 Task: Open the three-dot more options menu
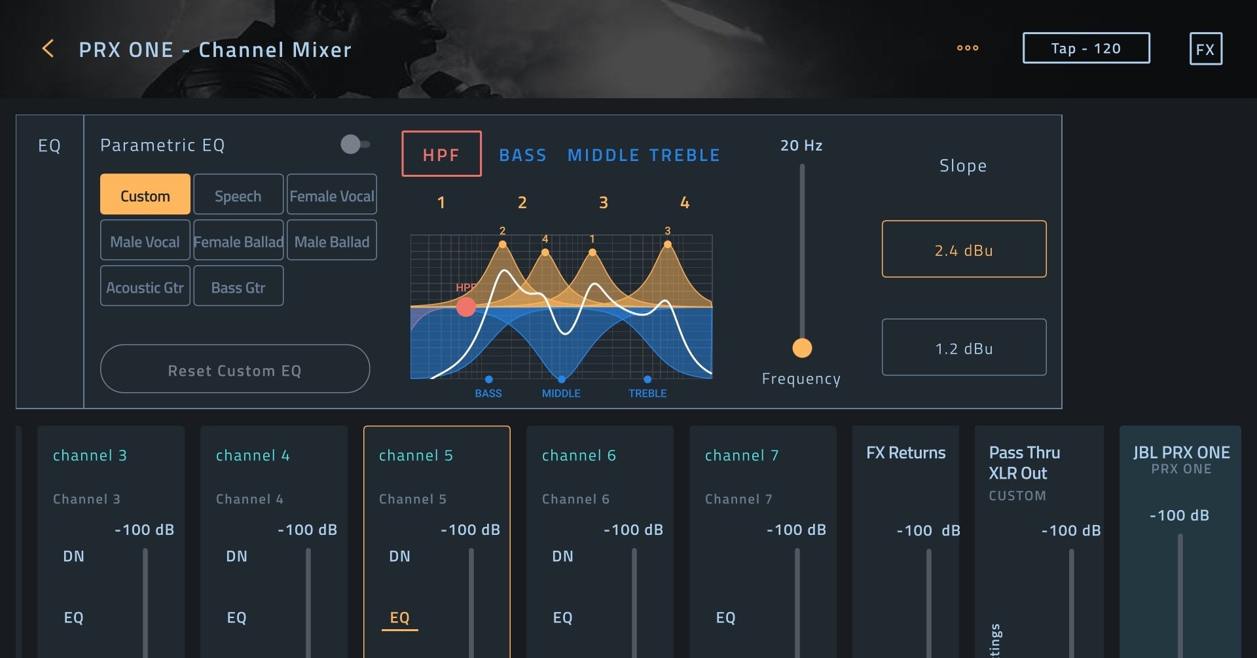pyautogui.click(x=968, y=48)
